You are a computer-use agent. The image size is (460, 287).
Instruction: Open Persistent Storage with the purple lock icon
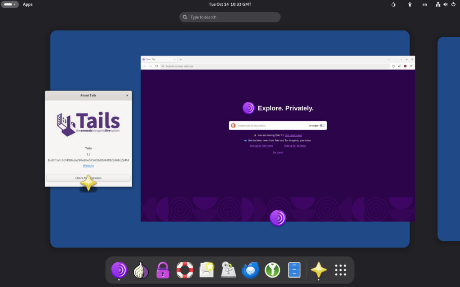tap(163, 270)
